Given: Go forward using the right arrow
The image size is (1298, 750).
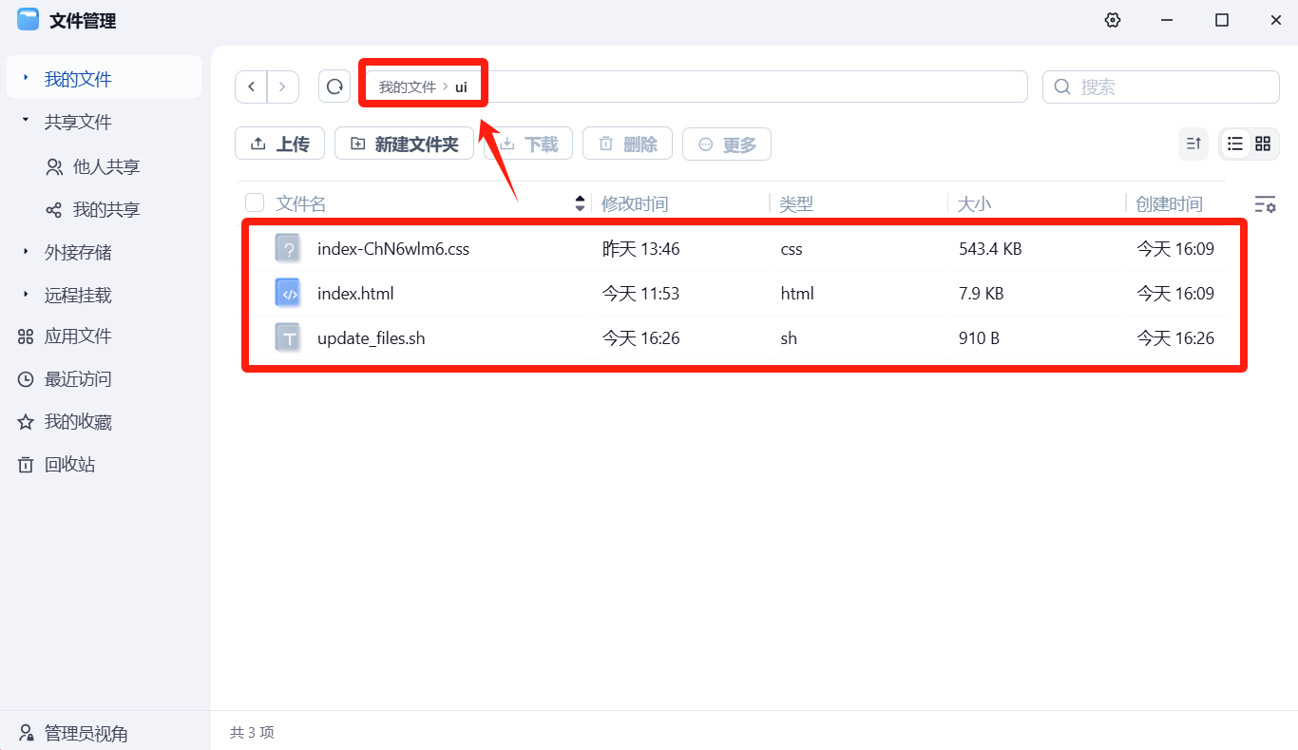Looking at the screenshot, I should tap(282, 87).
